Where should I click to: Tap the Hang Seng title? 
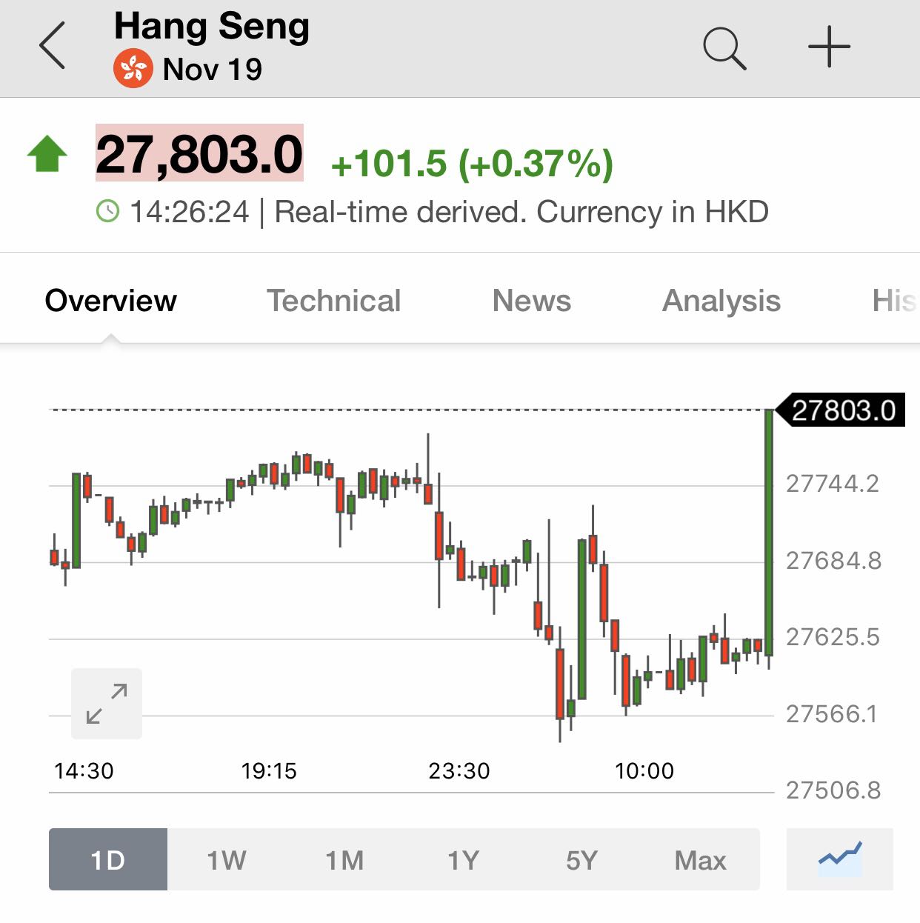(212, 27)
